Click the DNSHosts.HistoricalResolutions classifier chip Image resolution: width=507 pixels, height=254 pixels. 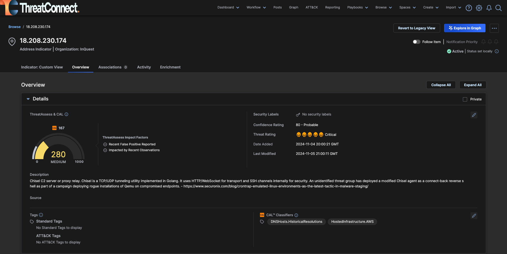coord(296,222)
